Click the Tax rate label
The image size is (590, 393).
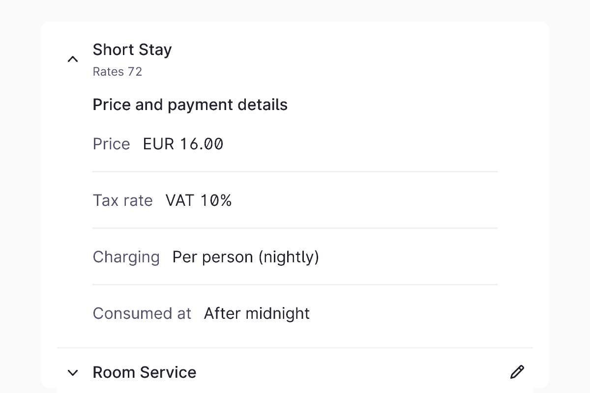[x=123, y=200]
